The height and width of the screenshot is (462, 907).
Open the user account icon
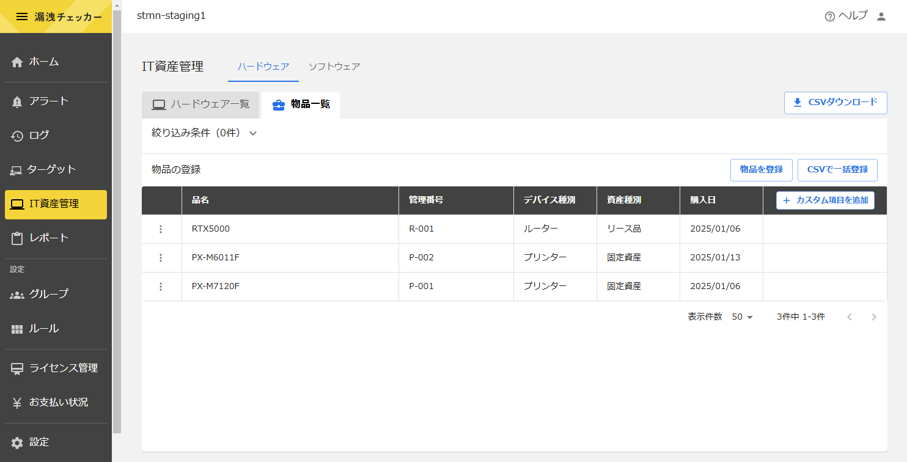click(x=881, y=16)
